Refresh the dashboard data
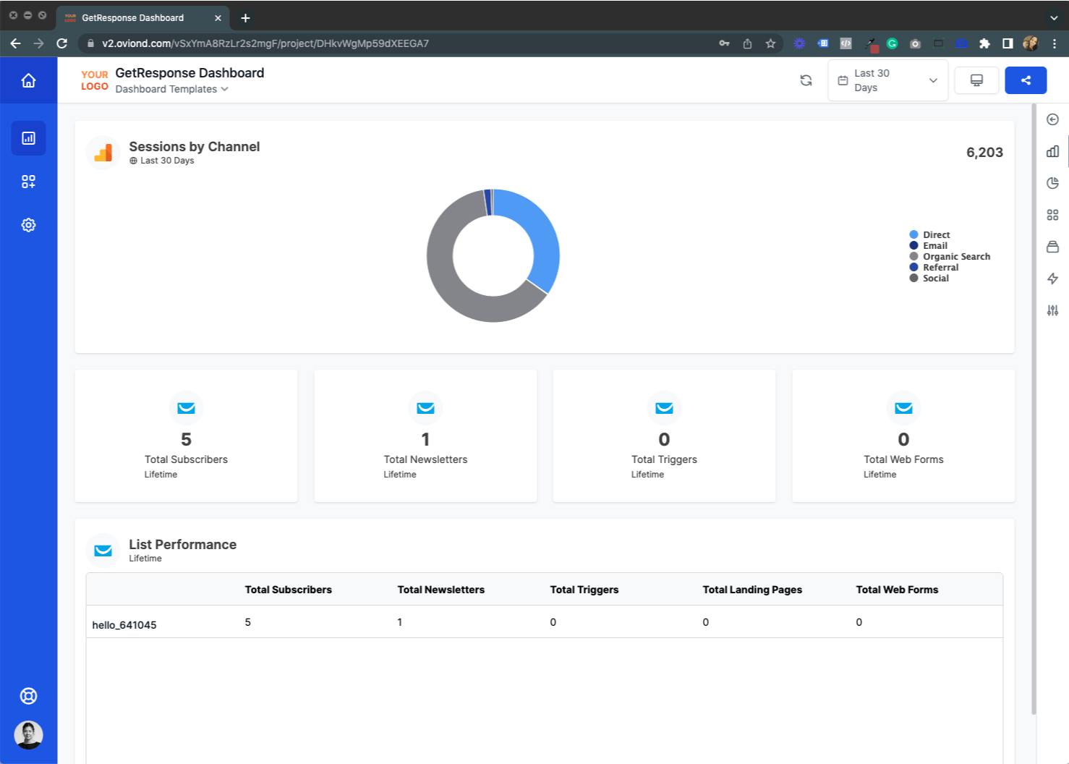This screenshot has width=1069, height=764. (x=806, y=80)
